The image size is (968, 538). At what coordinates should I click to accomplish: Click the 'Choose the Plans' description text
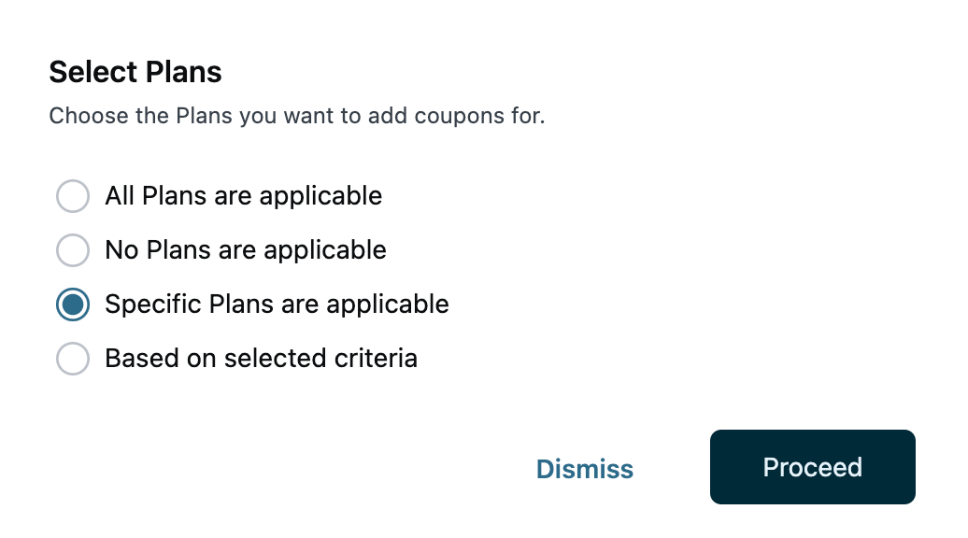296,117
